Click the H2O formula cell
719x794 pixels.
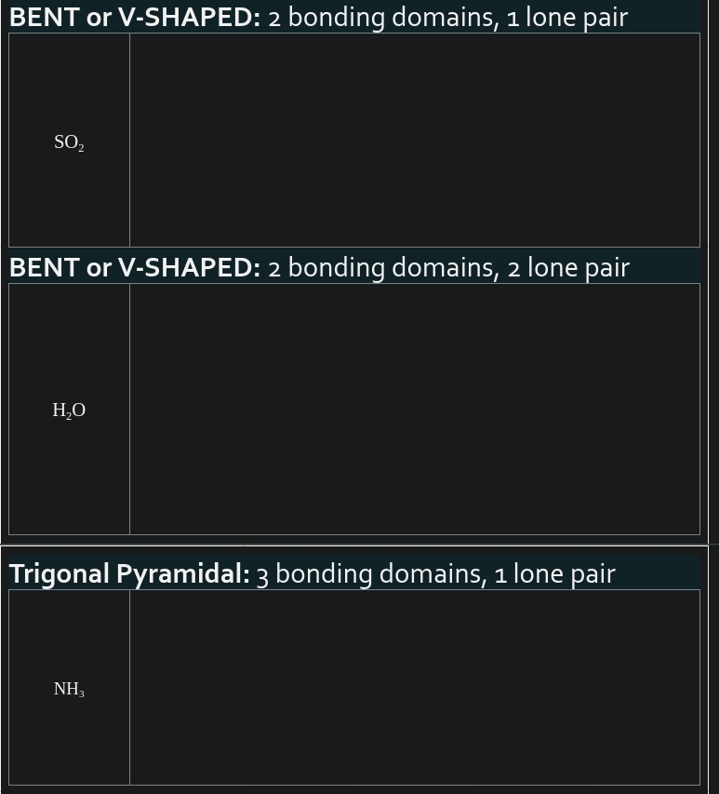click(x=69, y=410)
